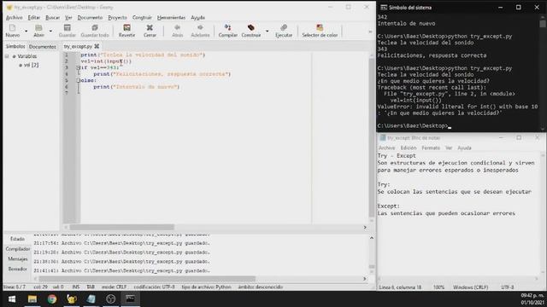Open the Documento menu in Geany
The height and width of the screenshot is (307, 547).
pyautogui.click(x=90, y=17)
